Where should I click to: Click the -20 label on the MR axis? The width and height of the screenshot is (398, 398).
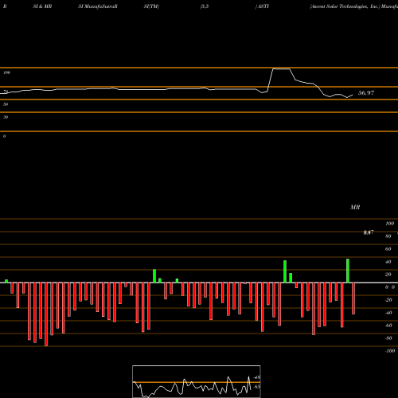[x=388, y=300]
